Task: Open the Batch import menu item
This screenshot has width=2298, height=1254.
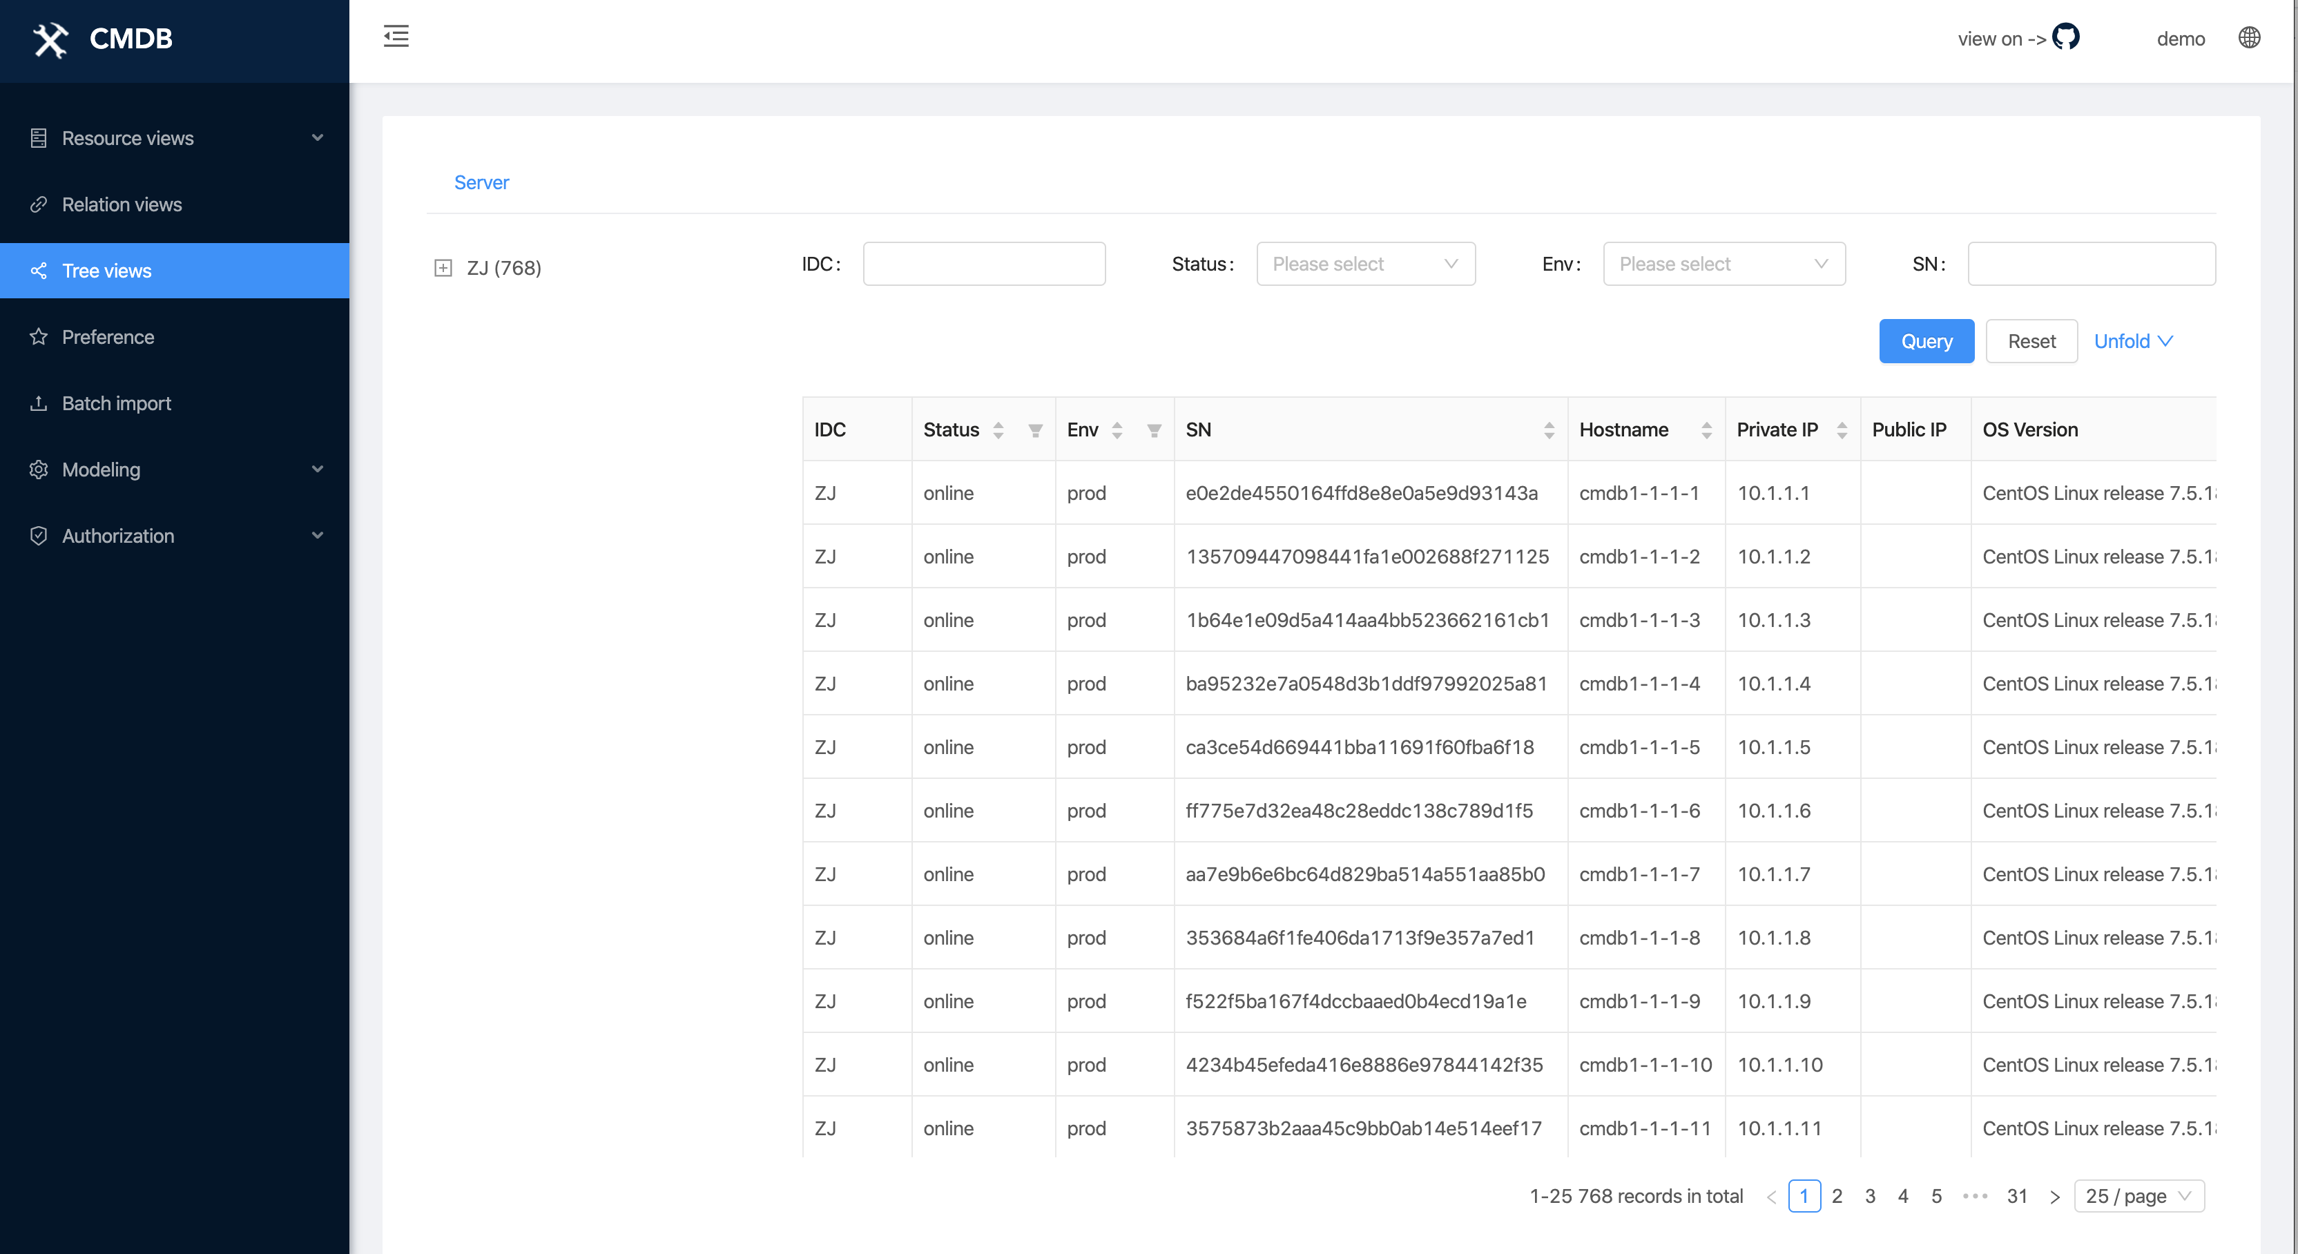Action: pos(116,403)
